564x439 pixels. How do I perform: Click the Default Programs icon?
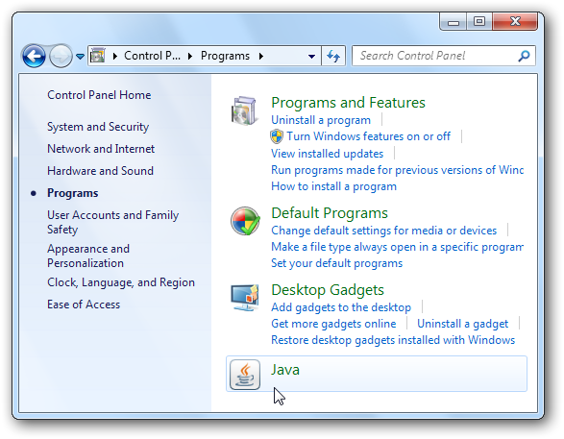click(245, 221)
